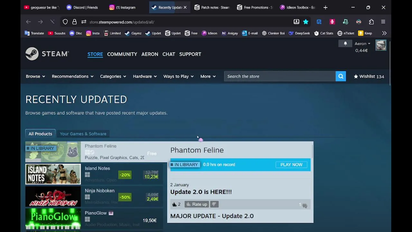The height and width of the screenshot is (232, 412).
Task: Open the E-mail Outlook bookmark
Action: tap(250, 33)
